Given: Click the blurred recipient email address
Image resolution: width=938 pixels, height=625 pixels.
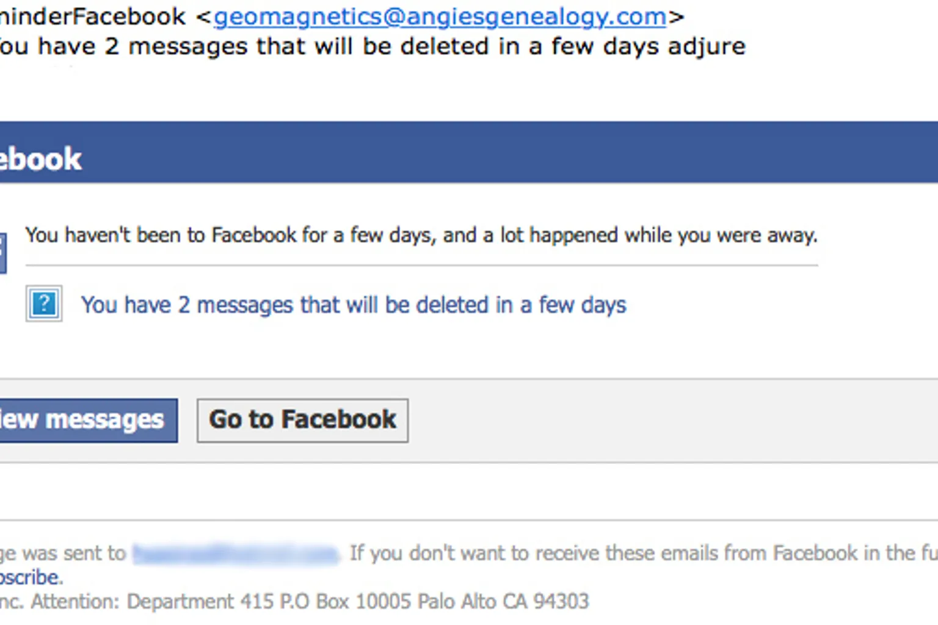Looking at the screenshot, I should pos(236,554).
